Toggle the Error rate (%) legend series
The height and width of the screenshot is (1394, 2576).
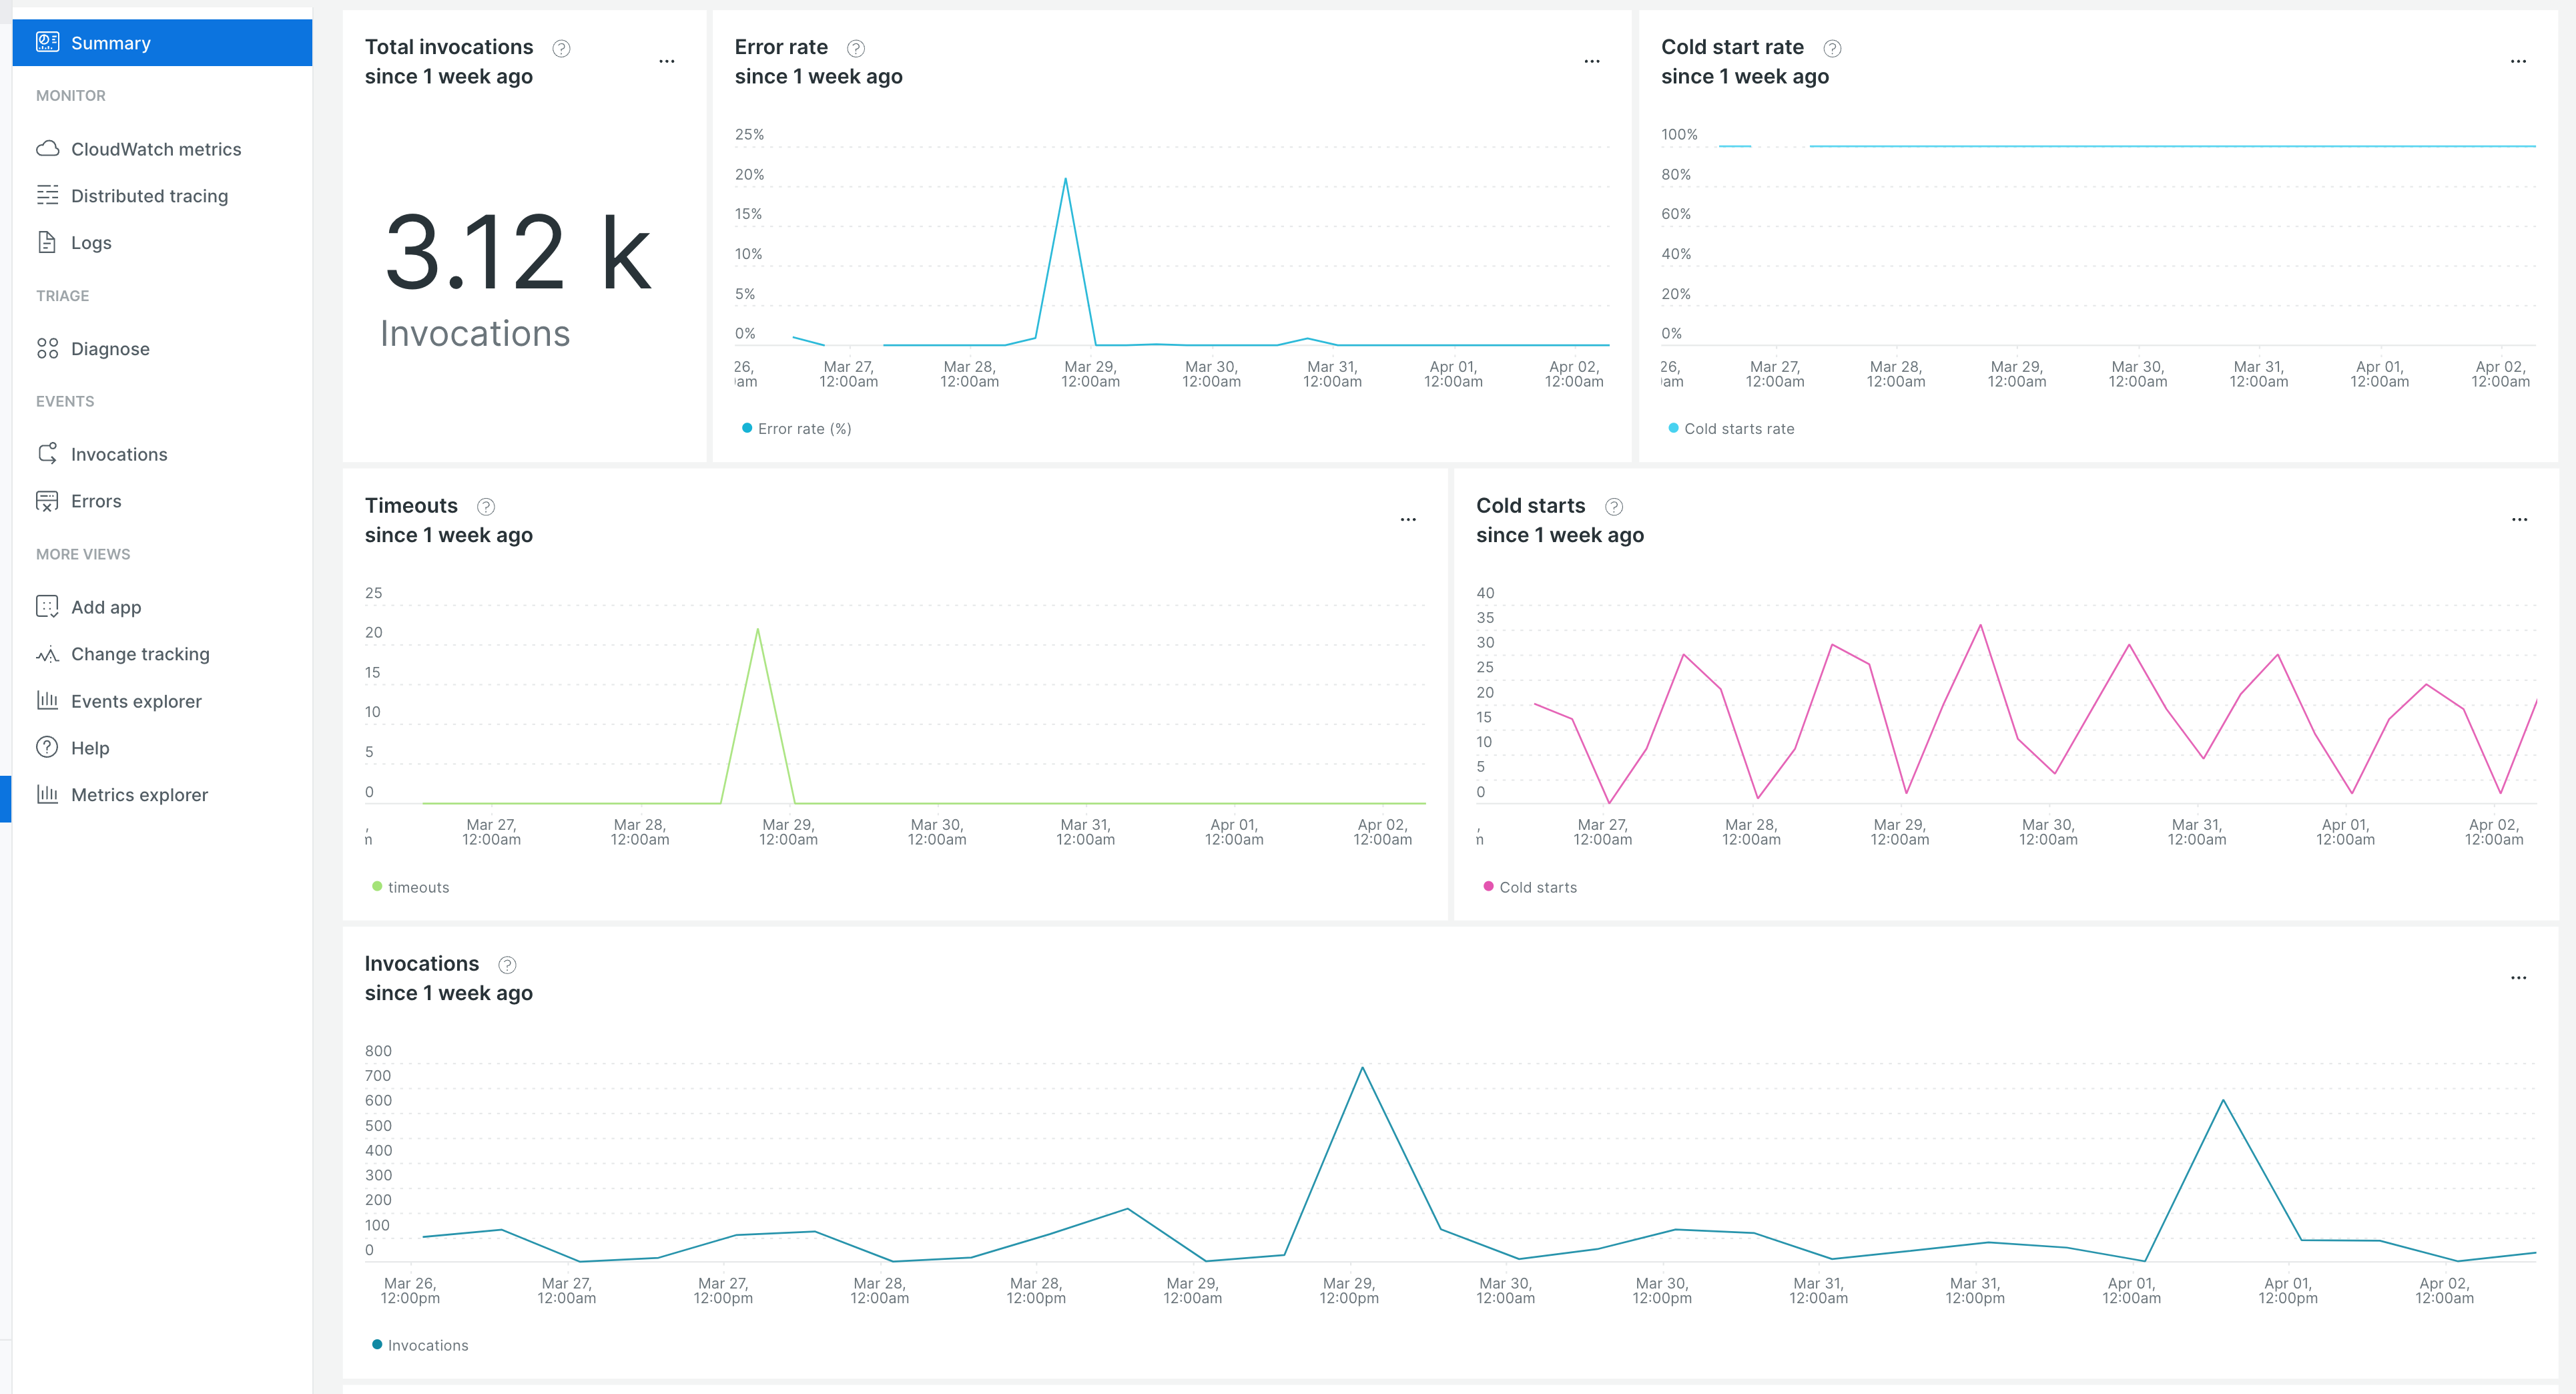[x=803, y=429]
